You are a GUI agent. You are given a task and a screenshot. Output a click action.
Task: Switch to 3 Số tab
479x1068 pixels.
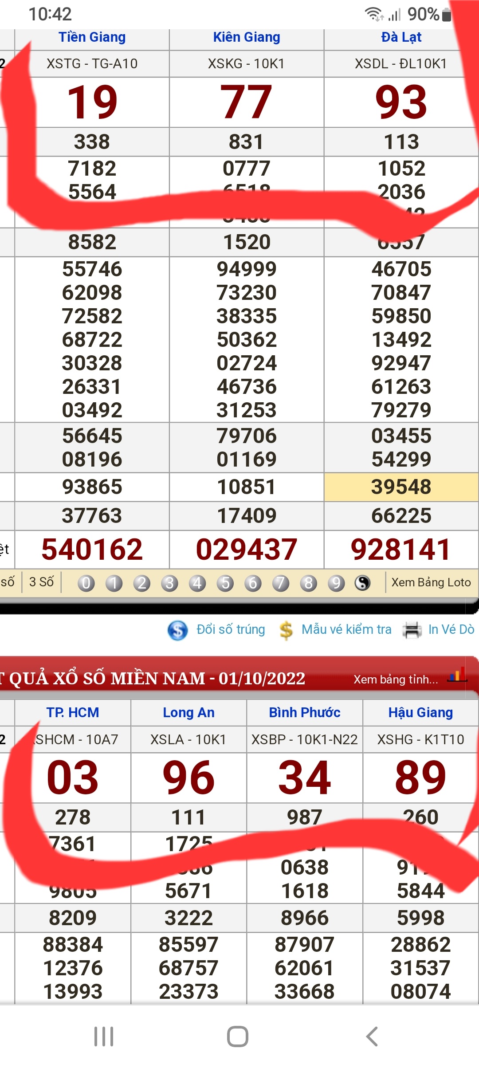(41, 582)
